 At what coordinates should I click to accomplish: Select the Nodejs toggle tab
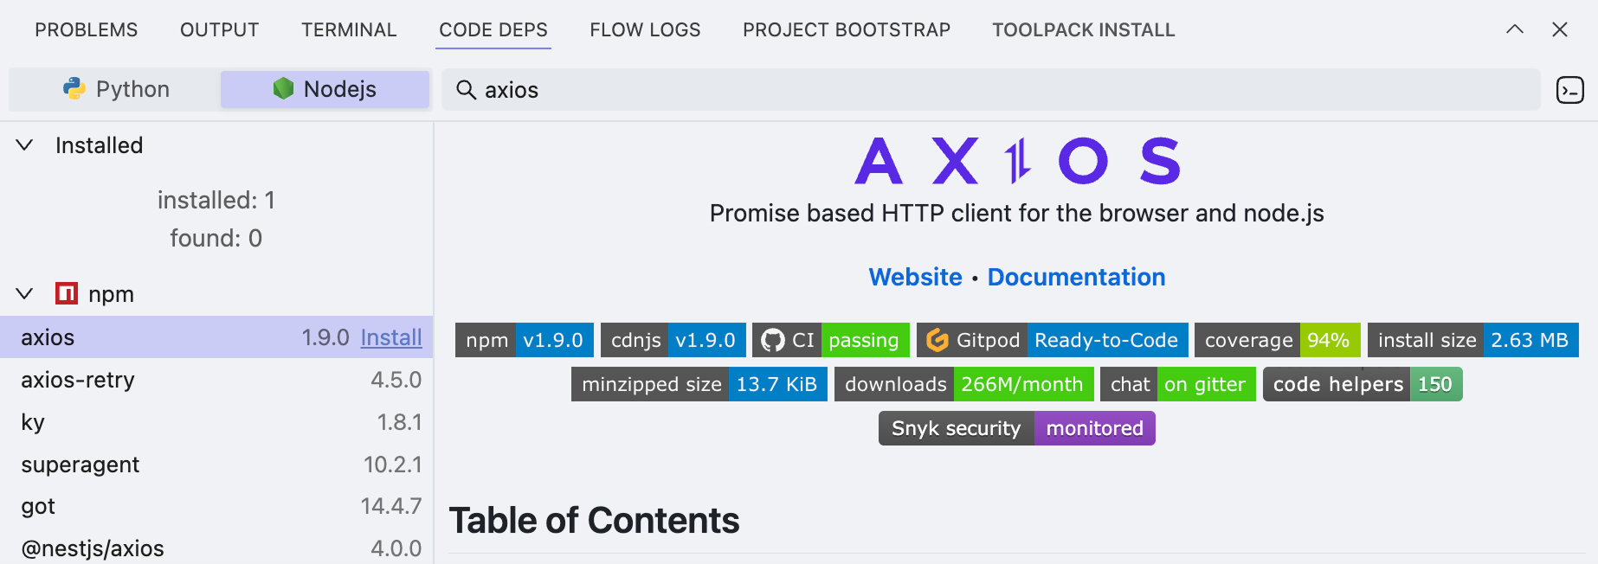pyautogui.click(x=325, y=89)
